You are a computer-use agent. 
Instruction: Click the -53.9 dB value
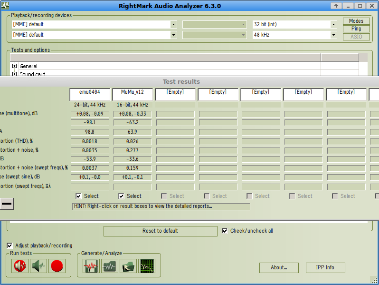(90, 159)
